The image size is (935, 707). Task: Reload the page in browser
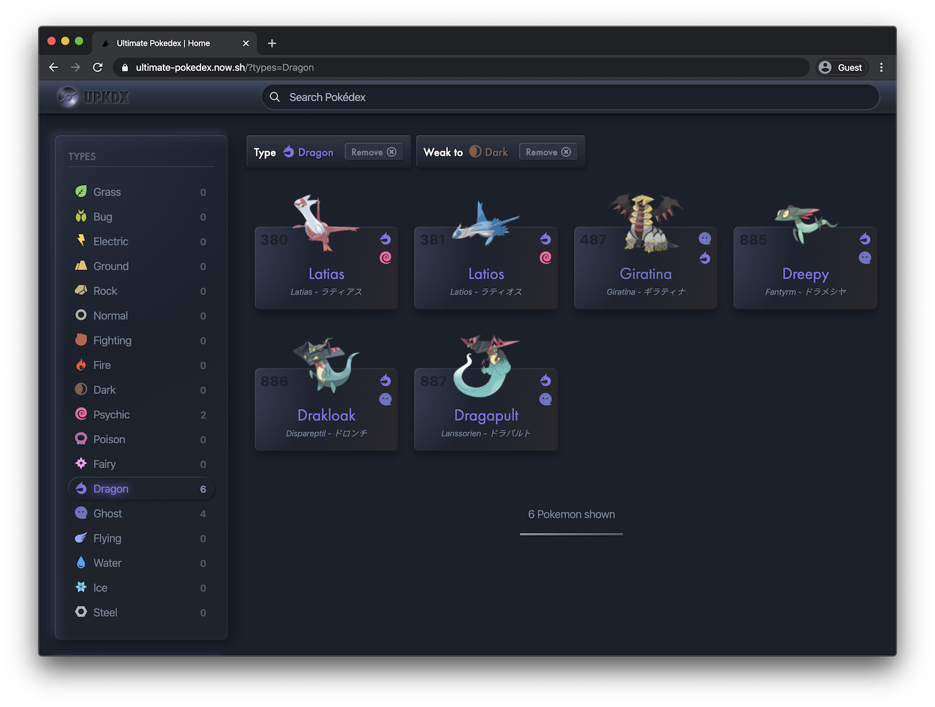(98, 68)
